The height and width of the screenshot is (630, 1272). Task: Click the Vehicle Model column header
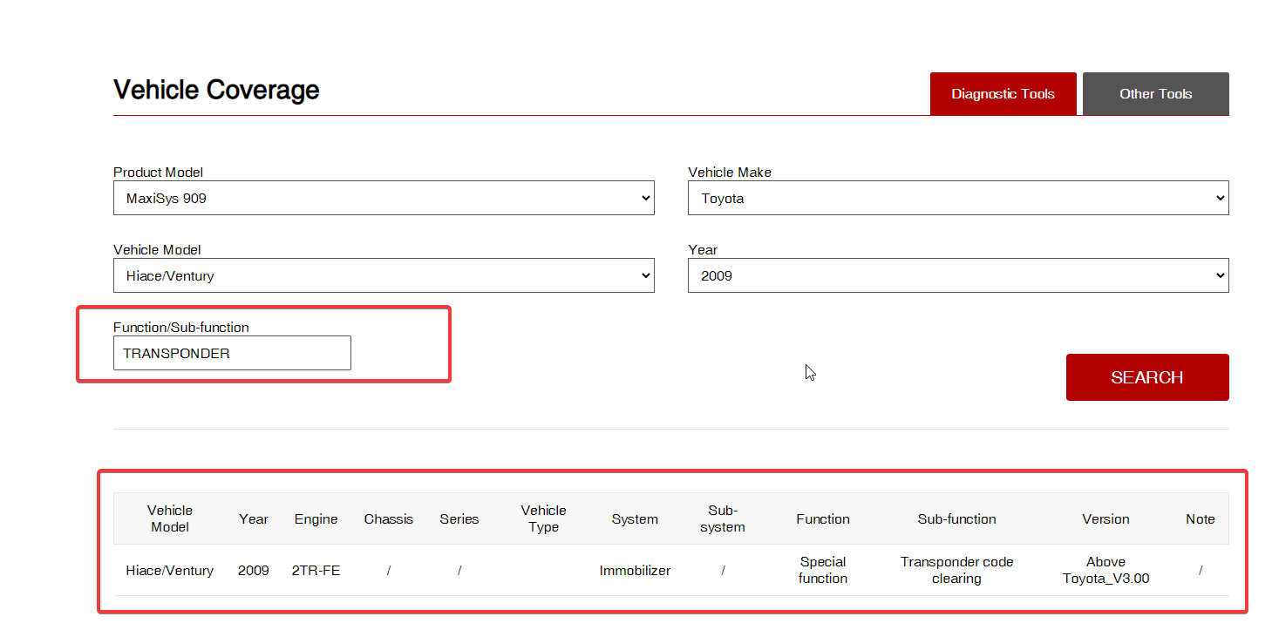pos(170,518)
